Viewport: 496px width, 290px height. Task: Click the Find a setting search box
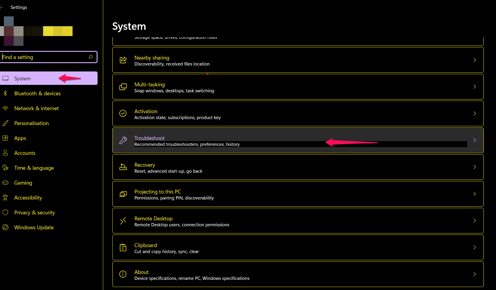(45, 57)
